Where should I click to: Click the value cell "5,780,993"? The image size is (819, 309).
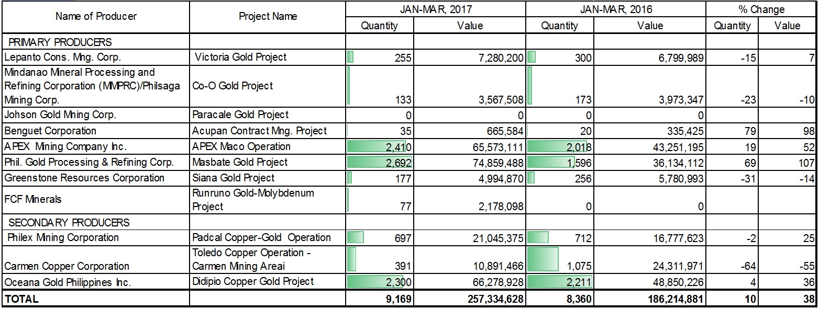point(649,178)
